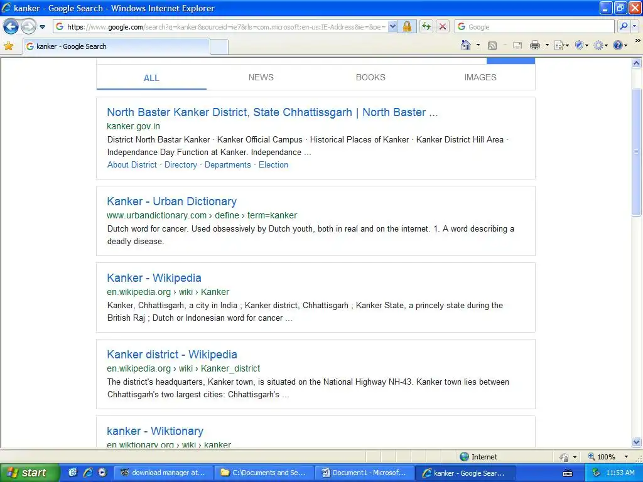Click the Show Desktop quick launch icon
Image resolution: width=643 pixels, height=482 pixels.
point(73,473)
